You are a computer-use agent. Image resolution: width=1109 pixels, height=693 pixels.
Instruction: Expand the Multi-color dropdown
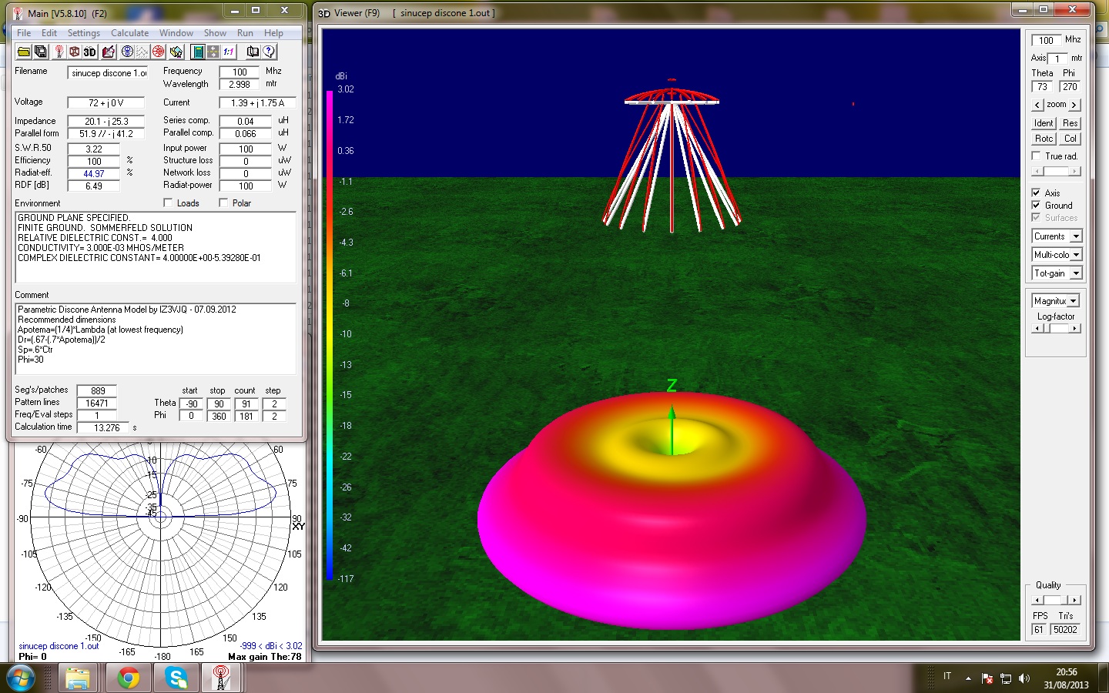tap(1076, 255)
